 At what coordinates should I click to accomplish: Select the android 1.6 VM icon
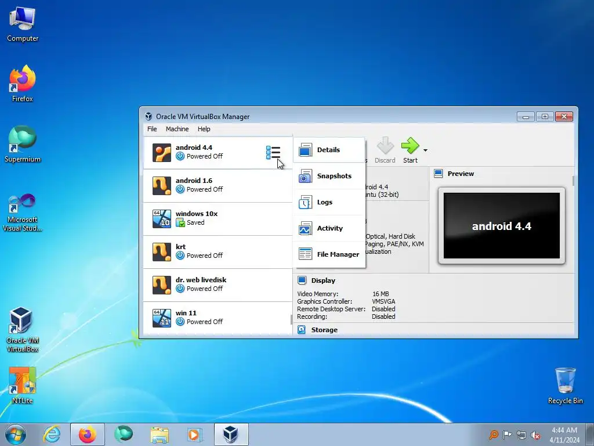(x=162, y=185)
